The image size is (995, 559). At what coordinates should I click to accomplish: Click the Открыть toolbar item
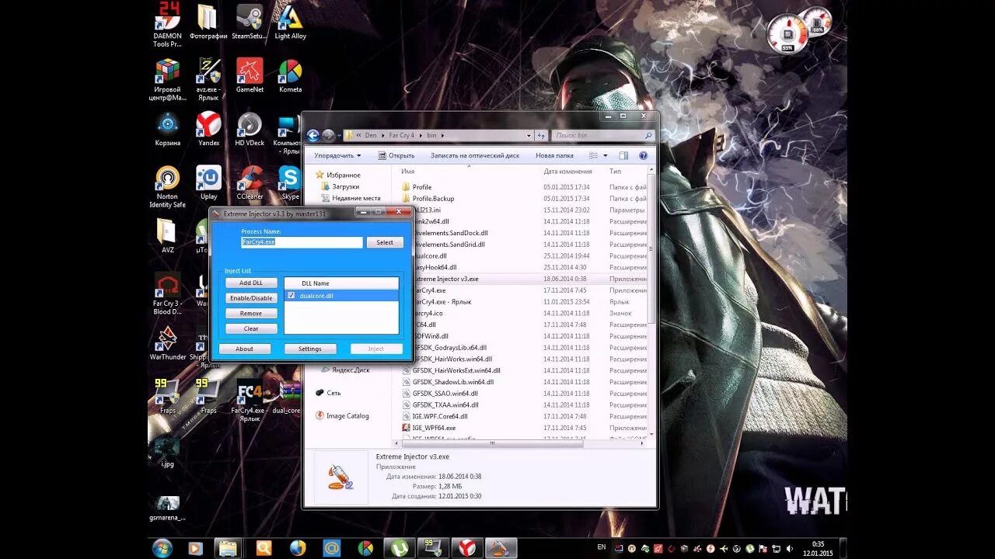[396, 155]
